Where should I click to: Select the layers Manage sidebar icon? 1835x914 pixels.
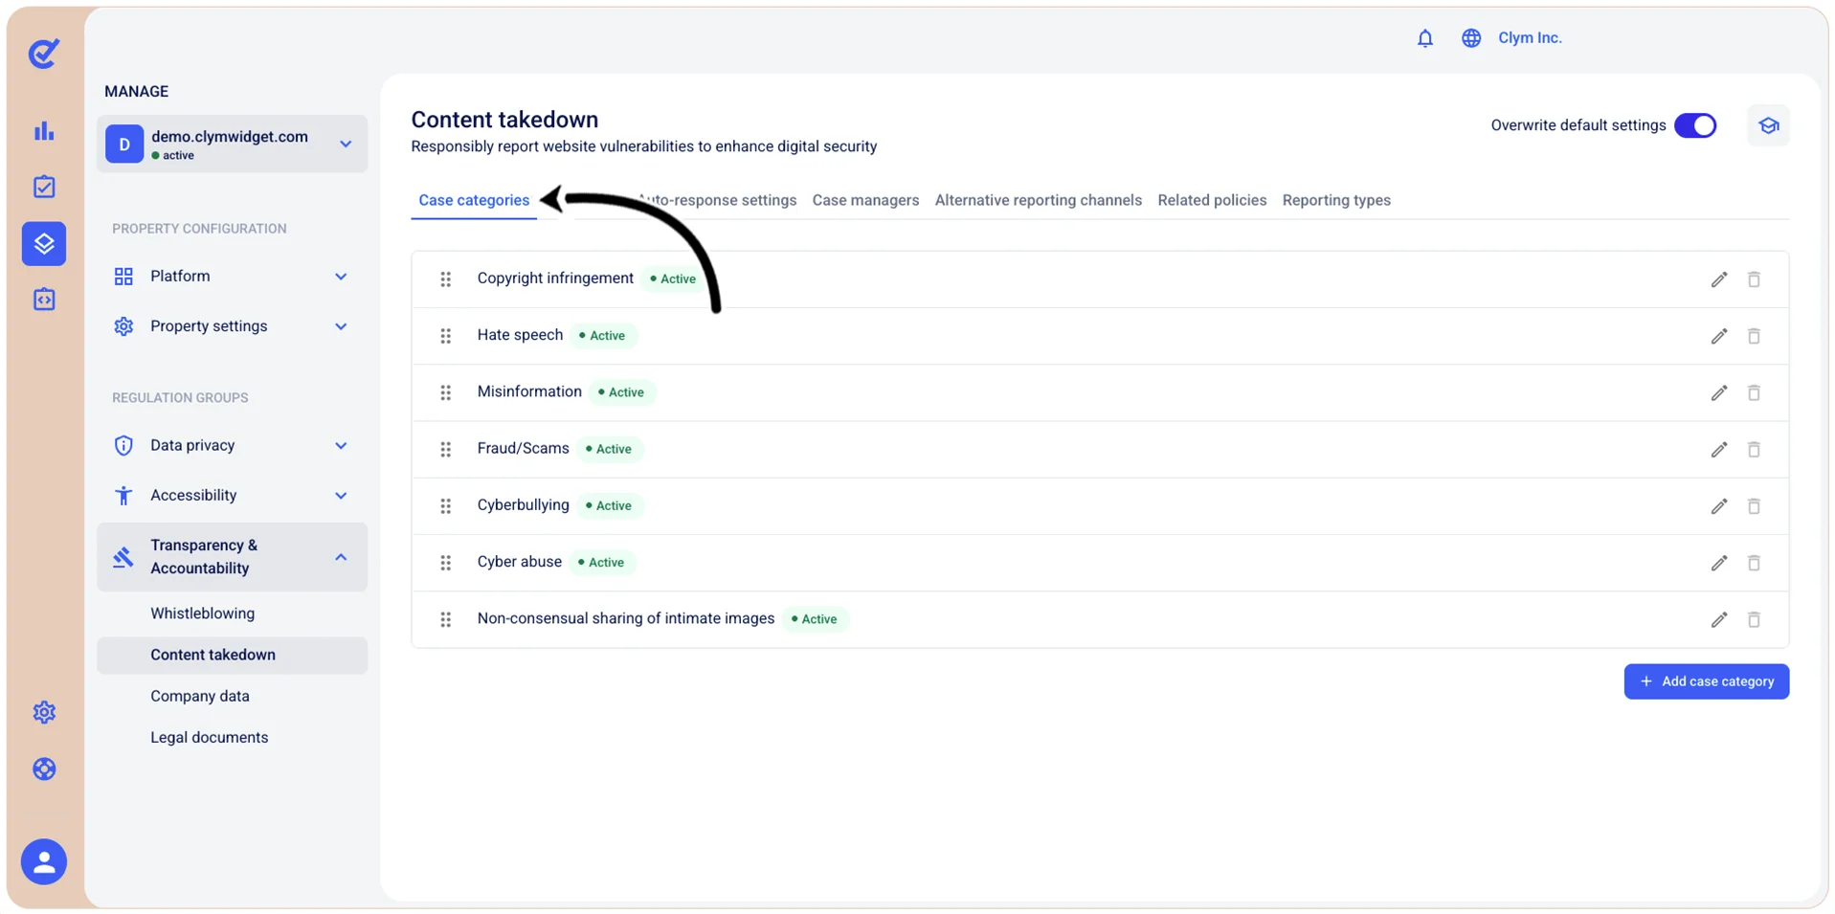click(44, 244)
